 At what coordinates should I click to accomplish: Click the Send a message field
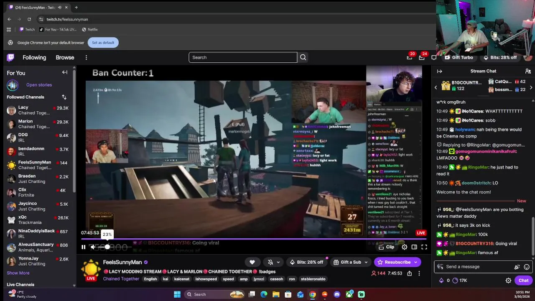pos(483,267)
